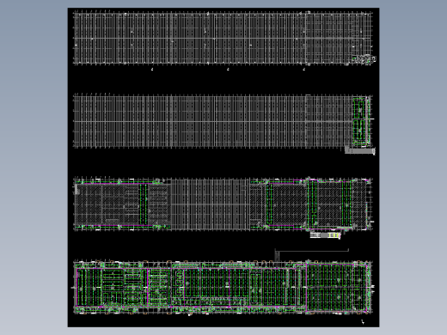The width and height of the screenshot is (447, 335).
Task: Click the green piping block on second plan's right end
Action: (360, 120)
